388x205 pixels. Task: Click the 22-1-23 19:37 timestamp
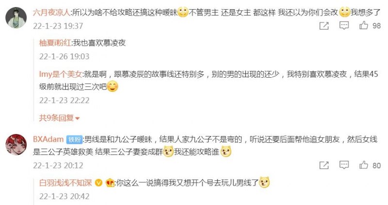pos(58,26)
